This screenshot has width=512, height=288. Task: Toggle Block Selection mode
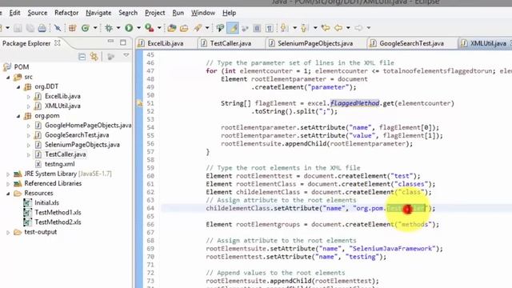point(257,28)
